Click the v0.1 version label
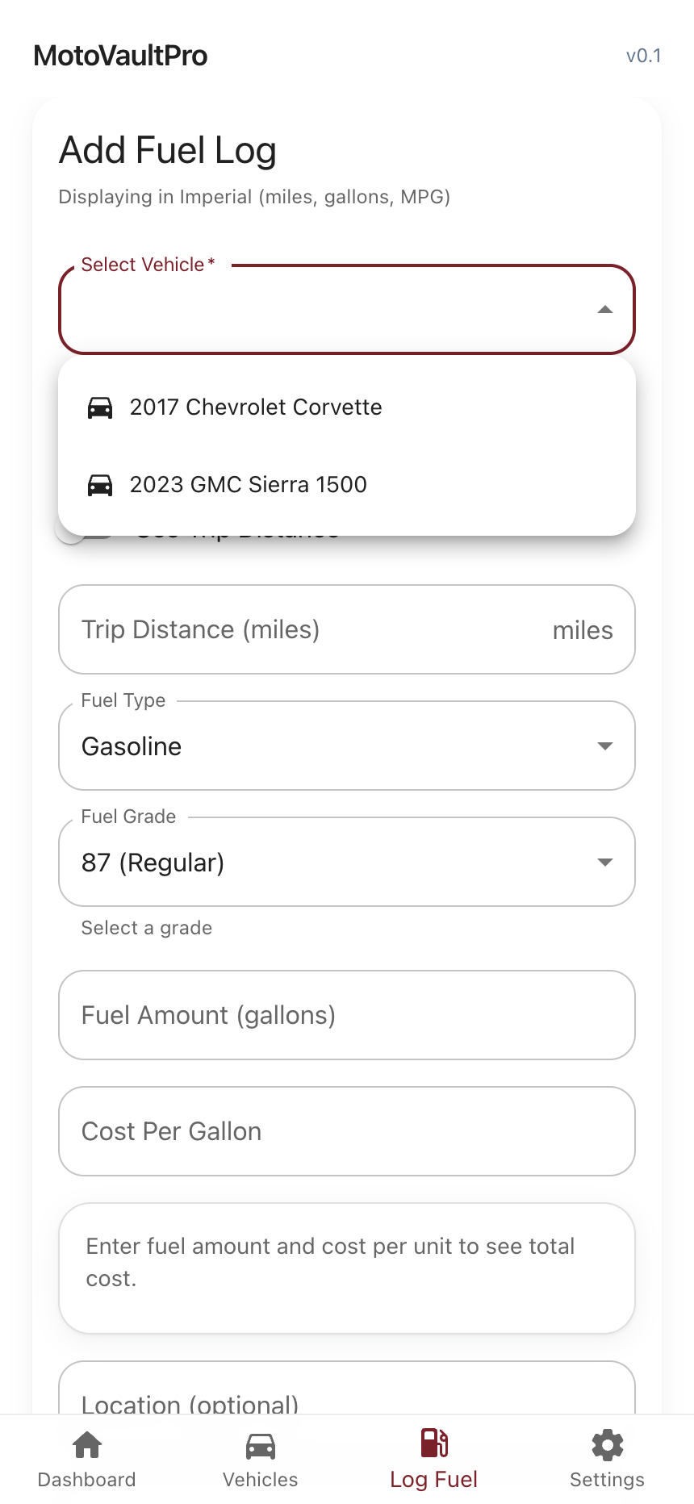Viewport: 694px width, 1504px height. click(643, 56)
